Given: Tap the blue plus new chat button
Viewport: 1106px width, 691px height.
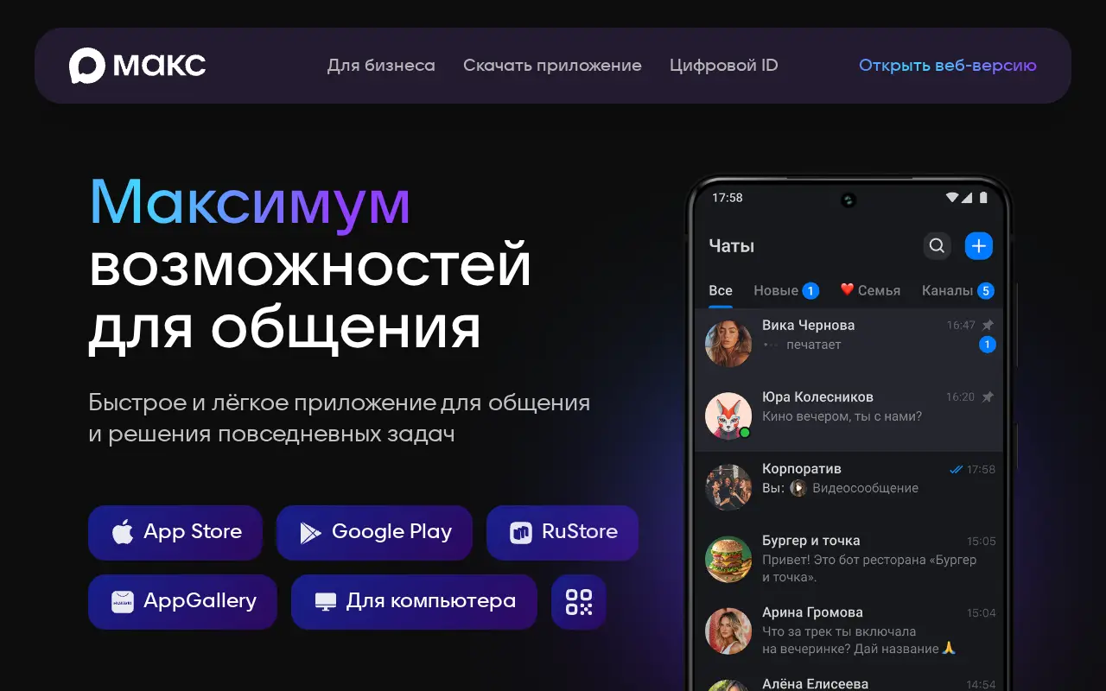Looking at the screenshot, I should tap(979, 246).
